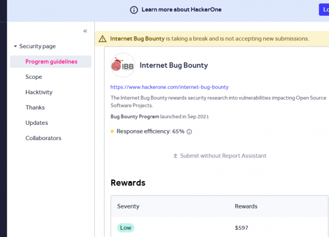Viewport: 329px width, 237px height.
Task: Click the blue button on the top banner
Action: [x=324, y=9]
